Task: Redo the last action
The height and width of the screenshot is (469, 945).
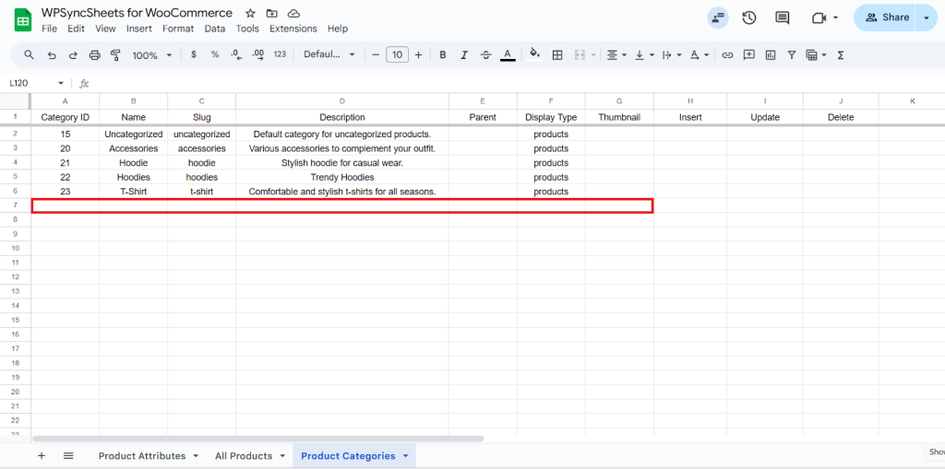Action: click(73, 54)
